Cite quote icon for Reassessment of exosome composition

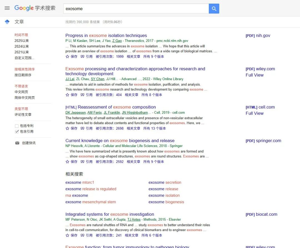point(82,128)
